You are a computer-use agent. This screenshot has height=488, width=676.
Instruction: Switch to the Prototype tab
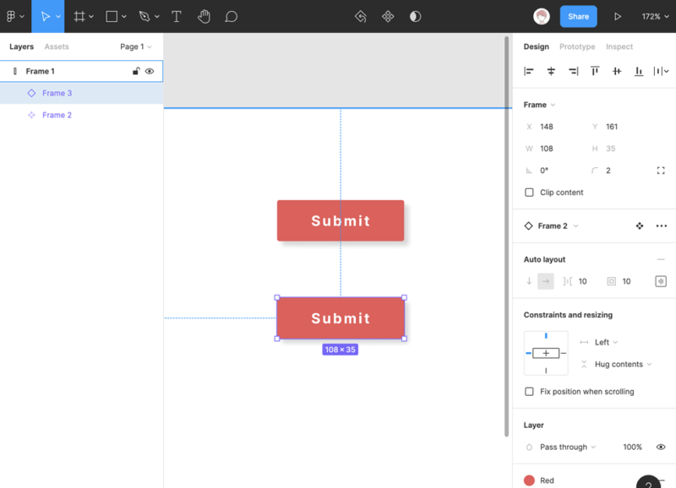577,47
